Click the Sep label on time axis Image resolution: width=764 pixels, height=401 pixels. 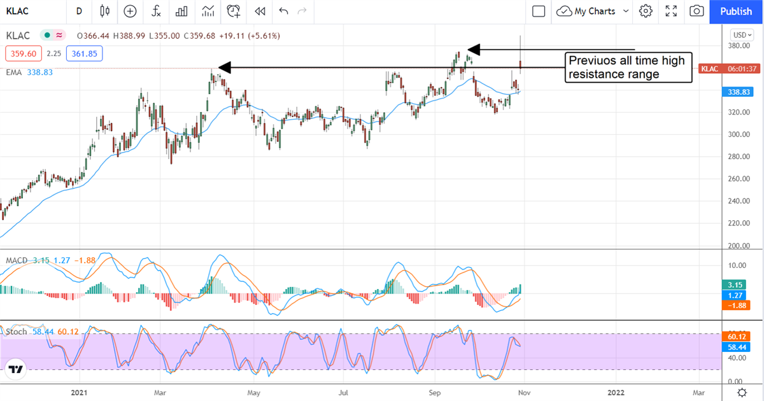tap(434, 391)
